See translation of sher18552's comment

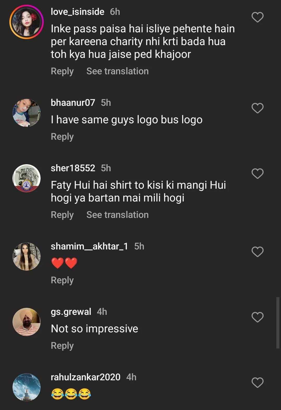point(117,215)
